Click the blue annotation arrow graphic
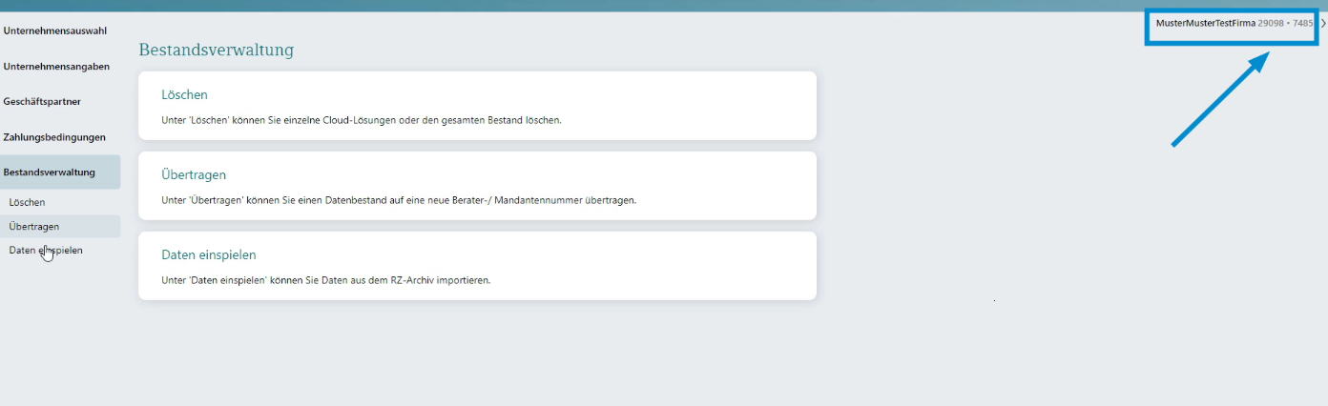Screen dimensions: 1328x406 pos(1220,100)
